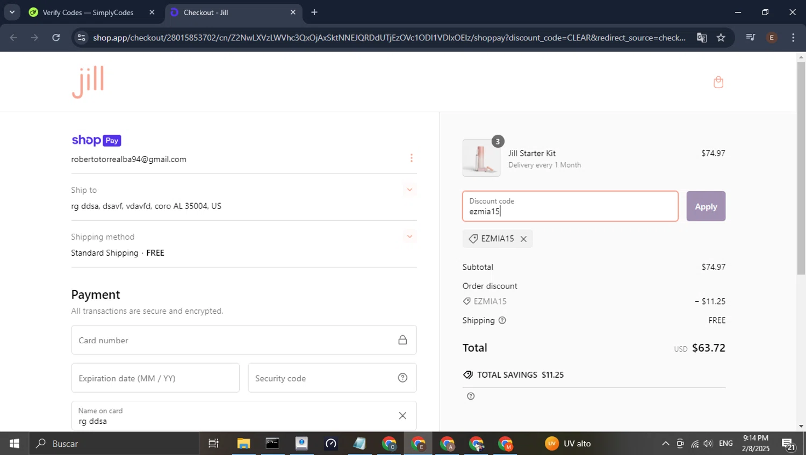Click the Standard Shipping FREE text

click(x=118, y=253)
